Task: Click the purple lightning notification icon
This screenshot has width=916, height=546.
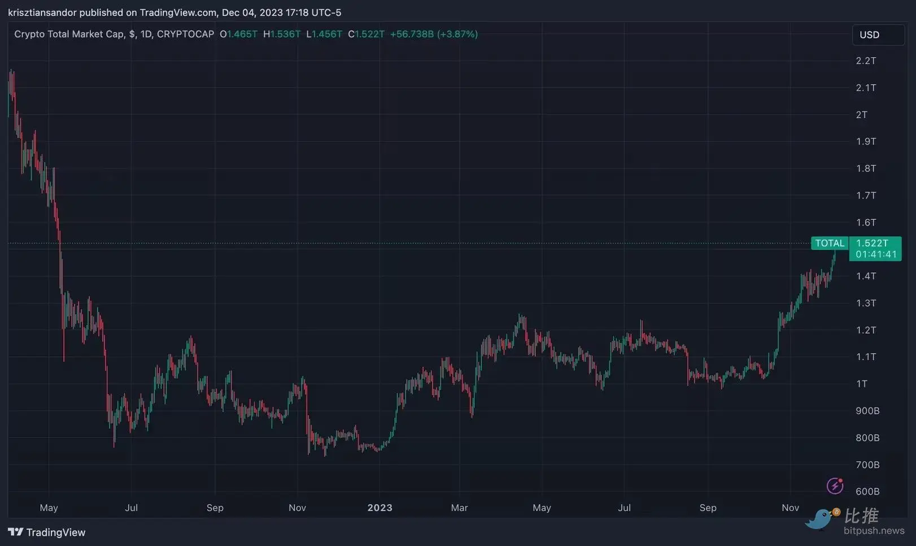Action: [835, 486]
